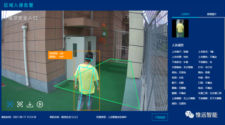Click the human body detection icon

click(10, 104)
